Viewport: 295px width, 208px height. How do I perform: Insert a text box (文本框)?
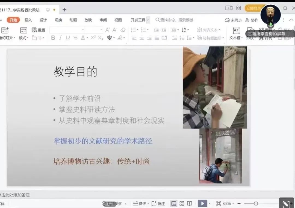(236, 34)
